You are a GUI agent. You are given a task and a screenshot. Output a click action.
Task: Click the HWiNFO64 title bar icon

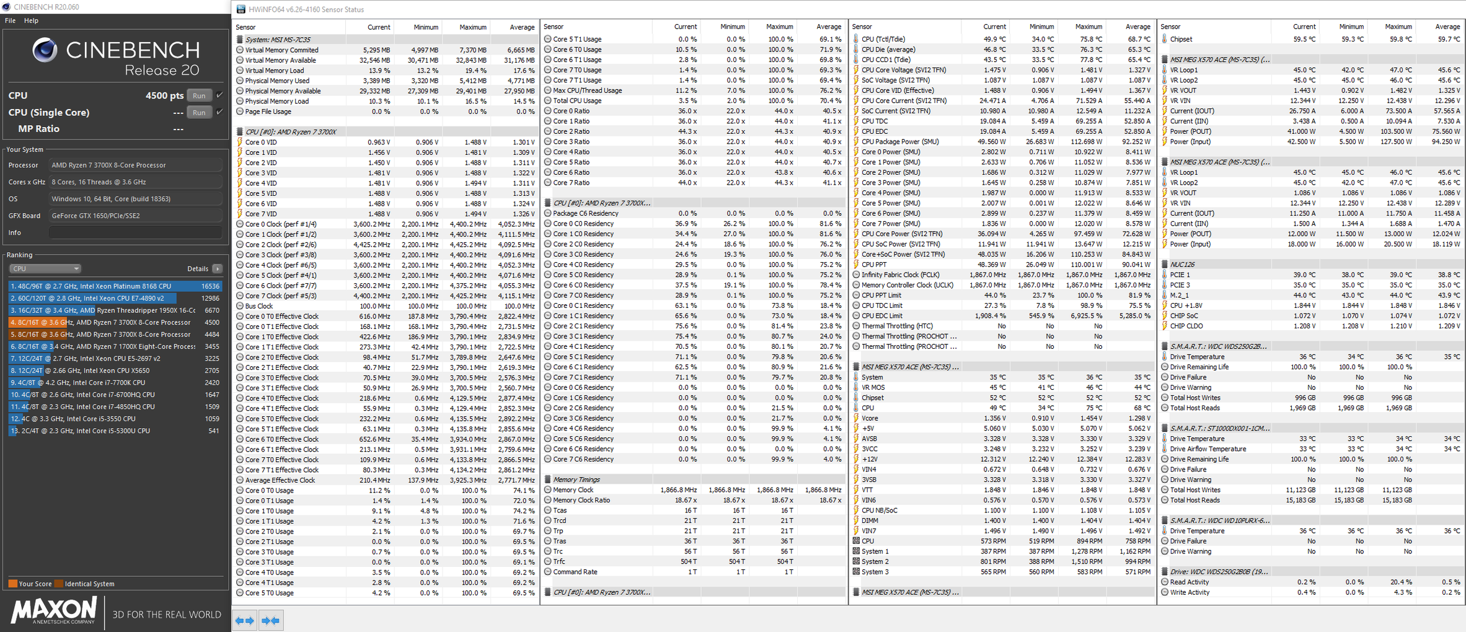(241, 9)
